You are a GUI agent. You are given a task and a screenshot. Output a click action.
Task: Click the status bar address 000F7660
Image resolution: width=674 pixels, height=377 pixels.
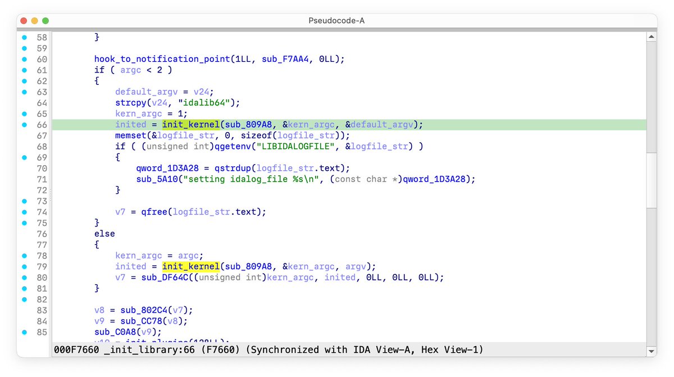pos(76,350)
